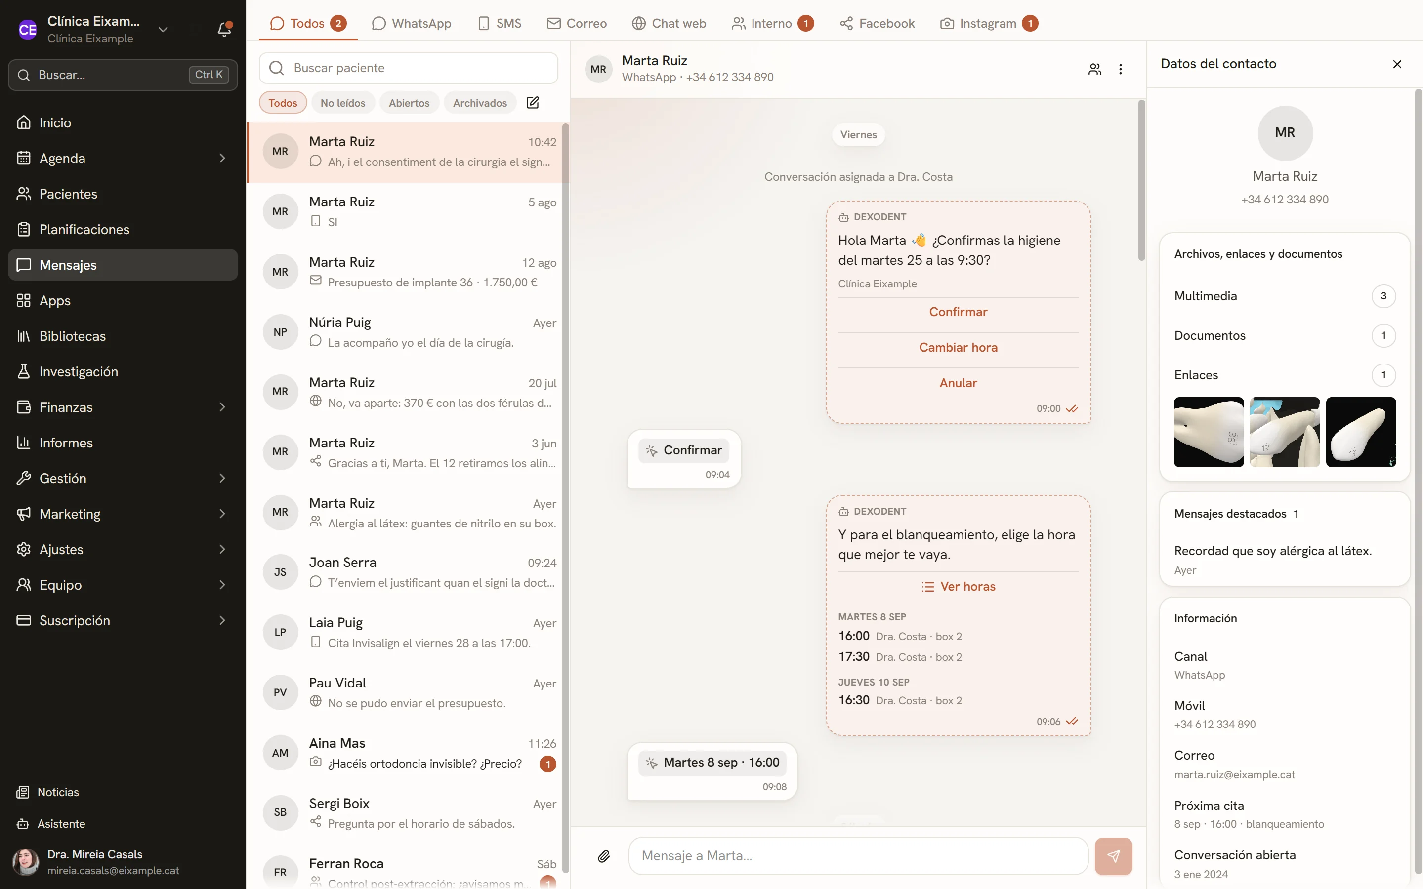Open the notifications bell
Viewport: 1423px width, 889px height.
[224, 29]
